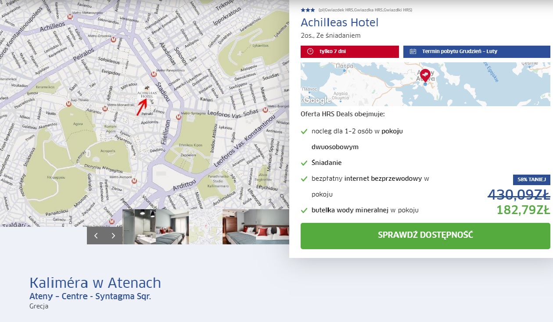Click the Metro-Syntagma station marker
Screen dimensions: 553x322
[178, 117]
